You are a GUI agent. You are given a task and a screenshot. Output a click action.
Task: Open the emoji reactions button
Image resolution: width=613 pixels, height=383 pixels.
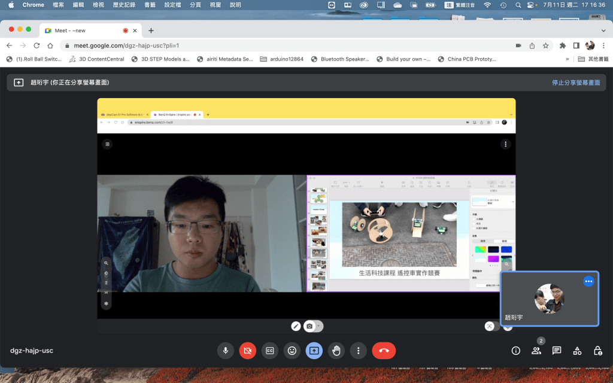click(292, 351)
